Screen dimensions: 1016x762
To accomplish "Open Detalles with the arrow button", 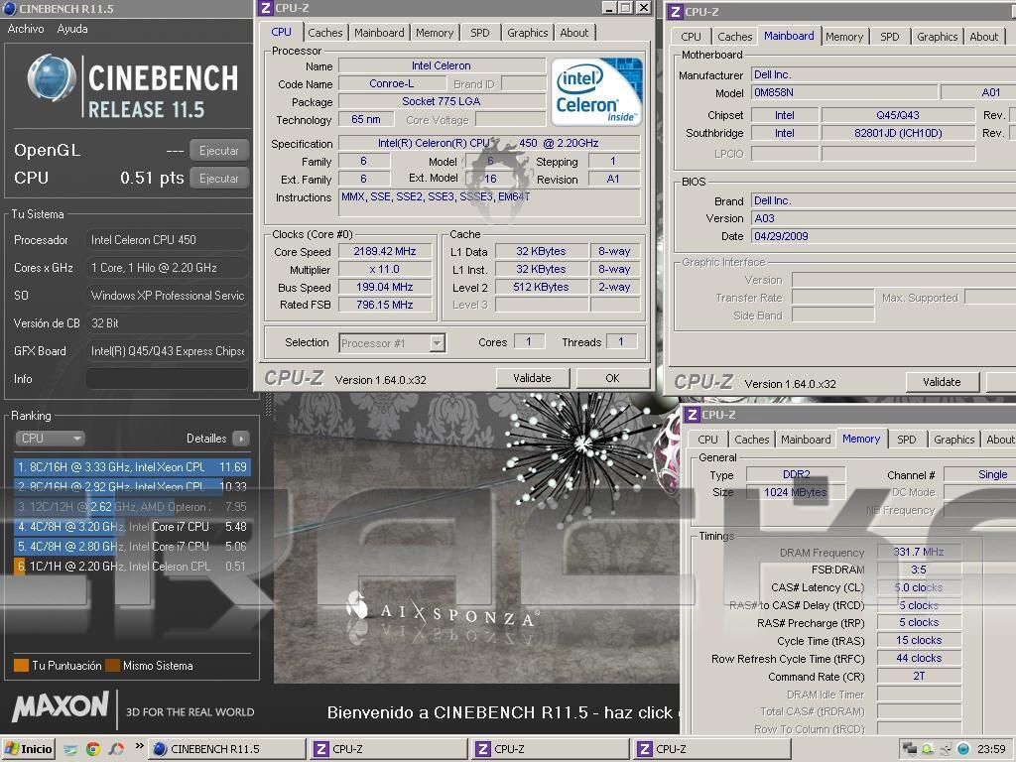I will pos(240,439).
